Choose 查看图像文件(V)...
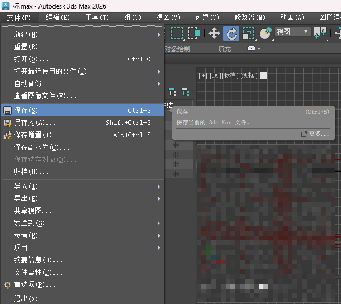Screen dimensions: 341x304 [82, 96]
